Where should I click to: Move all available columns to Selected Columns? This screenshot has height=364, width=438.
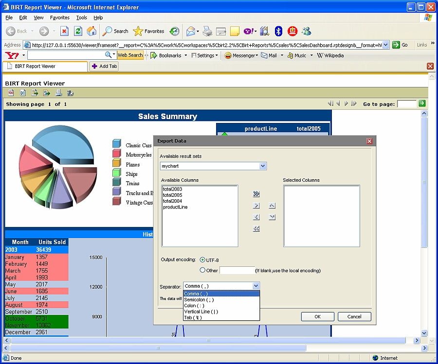coord(256,193)
